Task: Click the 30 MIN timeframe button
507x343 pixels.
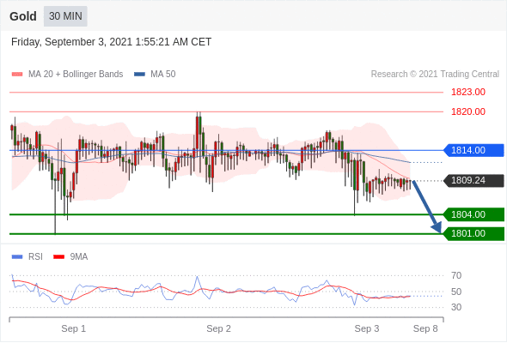Action: (65, 16)
